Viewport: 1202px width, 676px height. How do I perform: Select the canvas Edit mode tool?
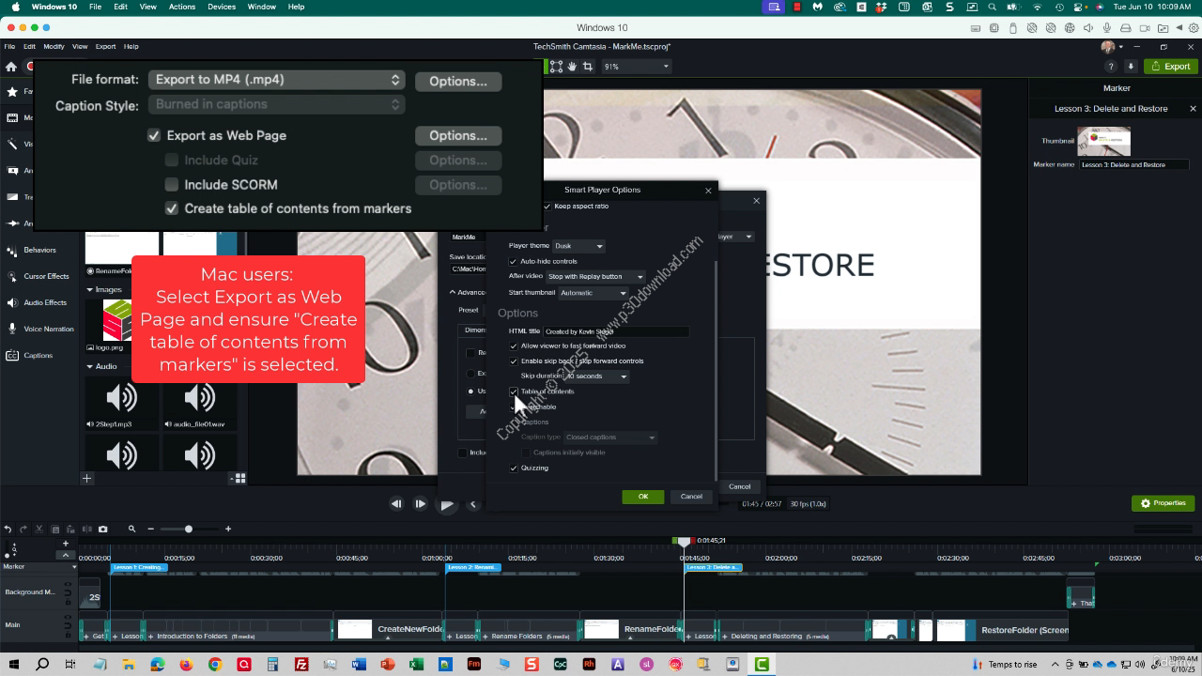[556, 67]
